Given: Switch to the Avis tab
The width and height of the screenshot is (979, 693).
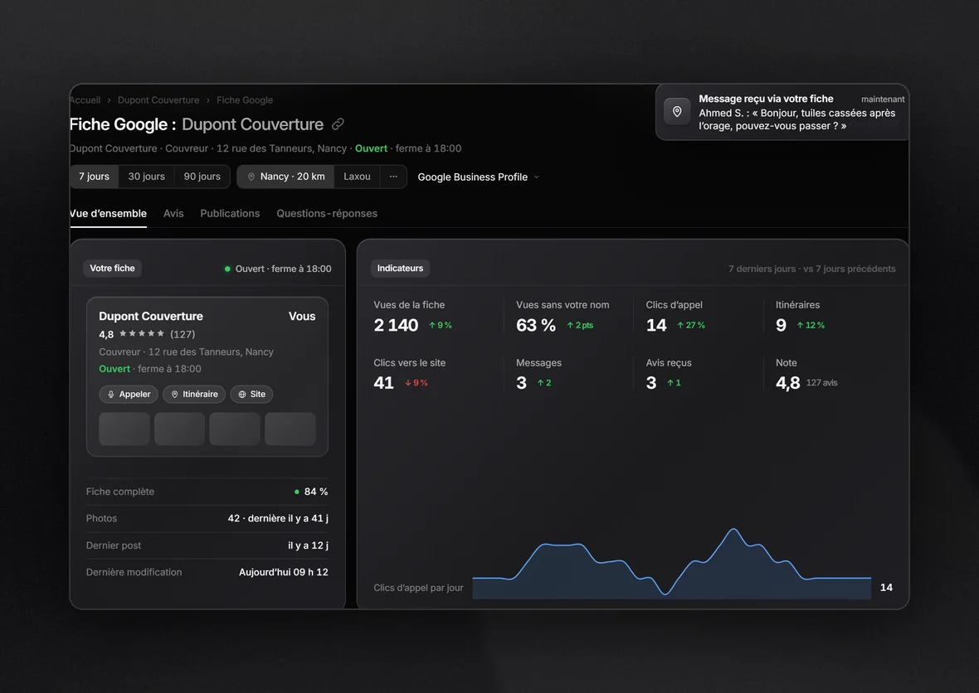Looking at the screenshot, I should click(x=173, y=213).
